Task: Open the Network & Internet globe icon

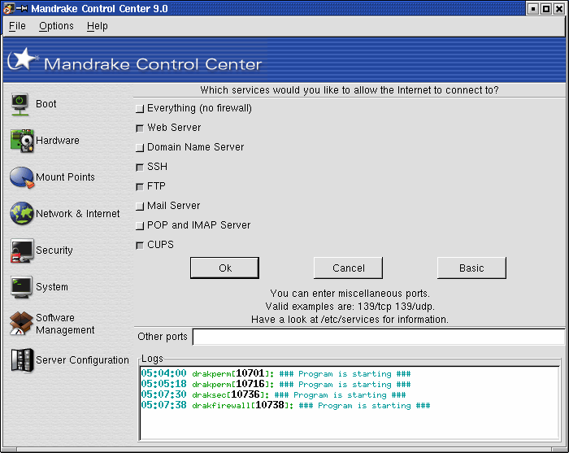Action: 22,213
